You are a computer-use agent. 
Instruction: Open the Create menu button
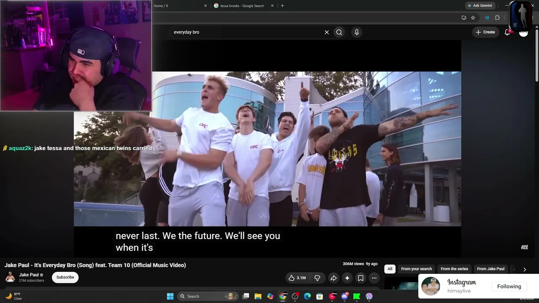[485, 32]
